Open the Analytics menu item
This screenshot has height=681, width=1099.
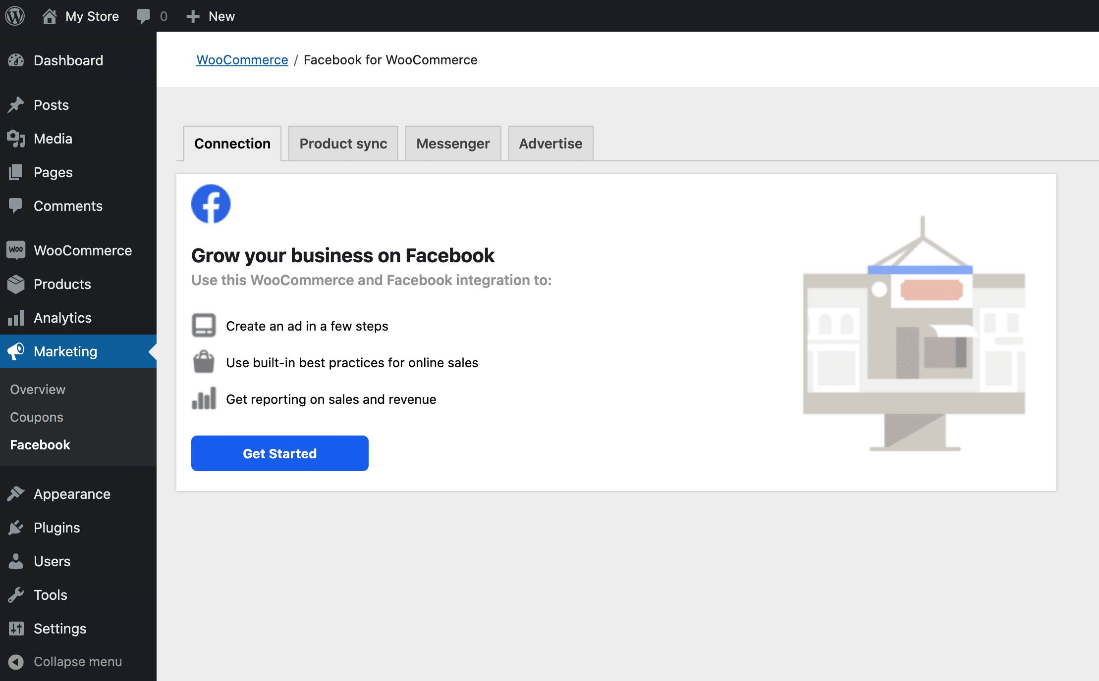[78, 318]
